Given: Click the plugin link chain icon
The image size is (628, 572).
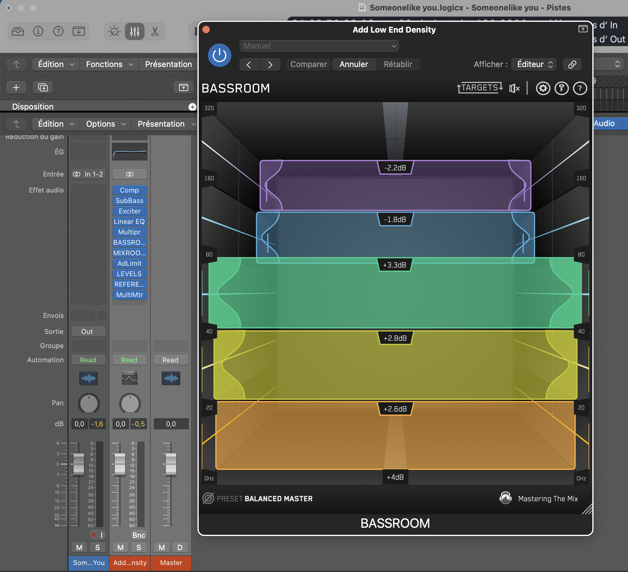Looking at the screenshot, I should tap(572, 65).
